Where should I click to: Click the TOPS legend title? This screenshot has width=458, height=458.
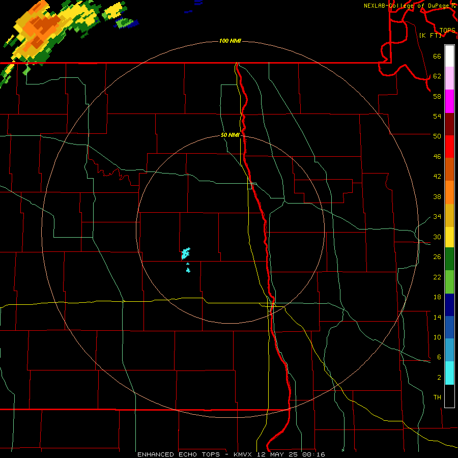[x=447, y=30]
